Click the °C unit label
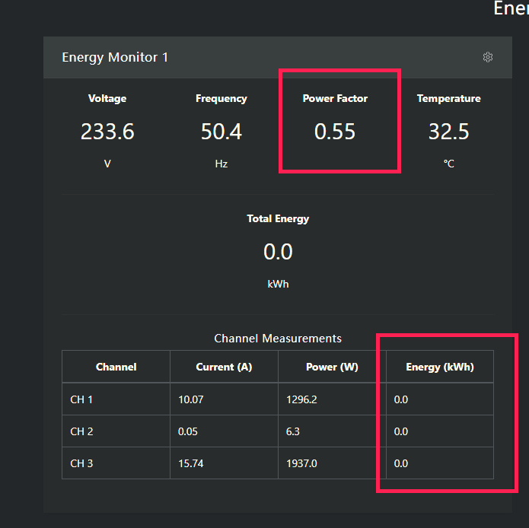 pyautogui.click(x=449, y=164)
